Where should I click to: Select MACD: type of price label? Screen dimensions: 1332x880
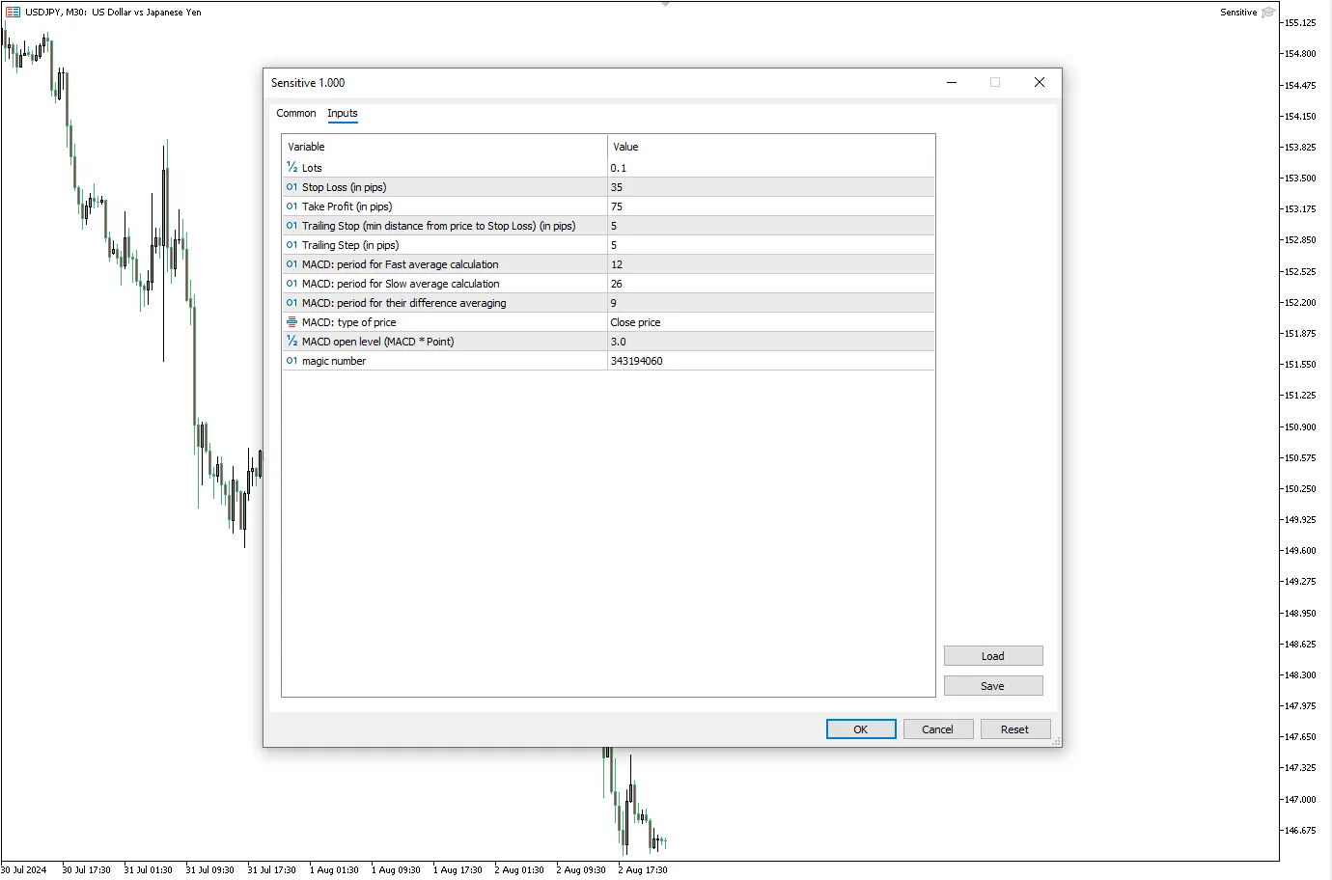tap(349, 322)
